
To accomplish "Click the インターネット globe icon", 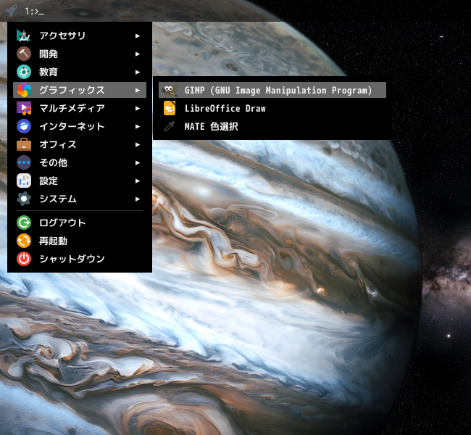I will click(x=24, y=126).
